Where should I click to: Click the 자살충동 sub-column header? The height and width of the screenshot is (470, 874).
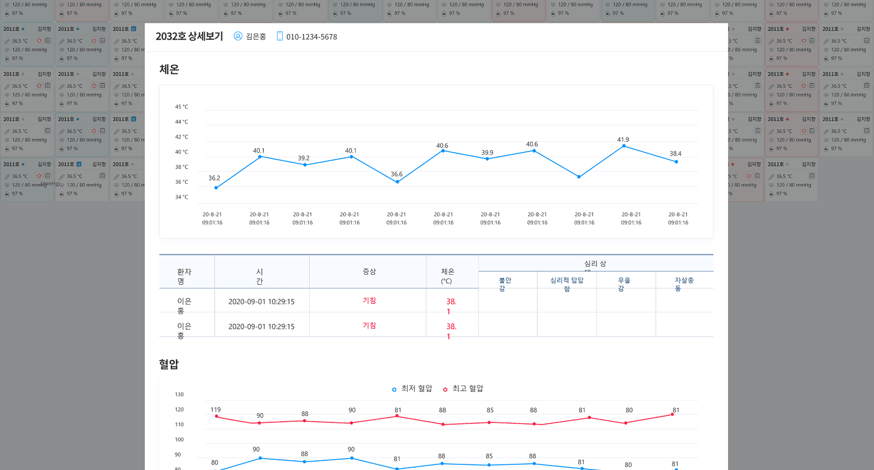[x=683, y=284]
